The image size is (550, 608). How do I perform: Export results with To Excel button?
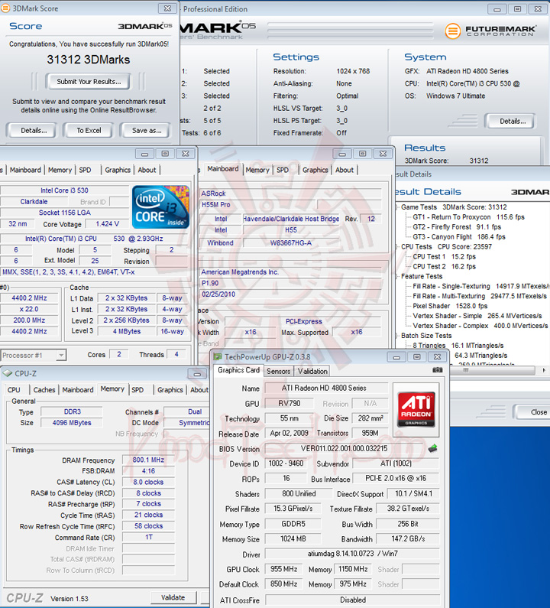89,130
